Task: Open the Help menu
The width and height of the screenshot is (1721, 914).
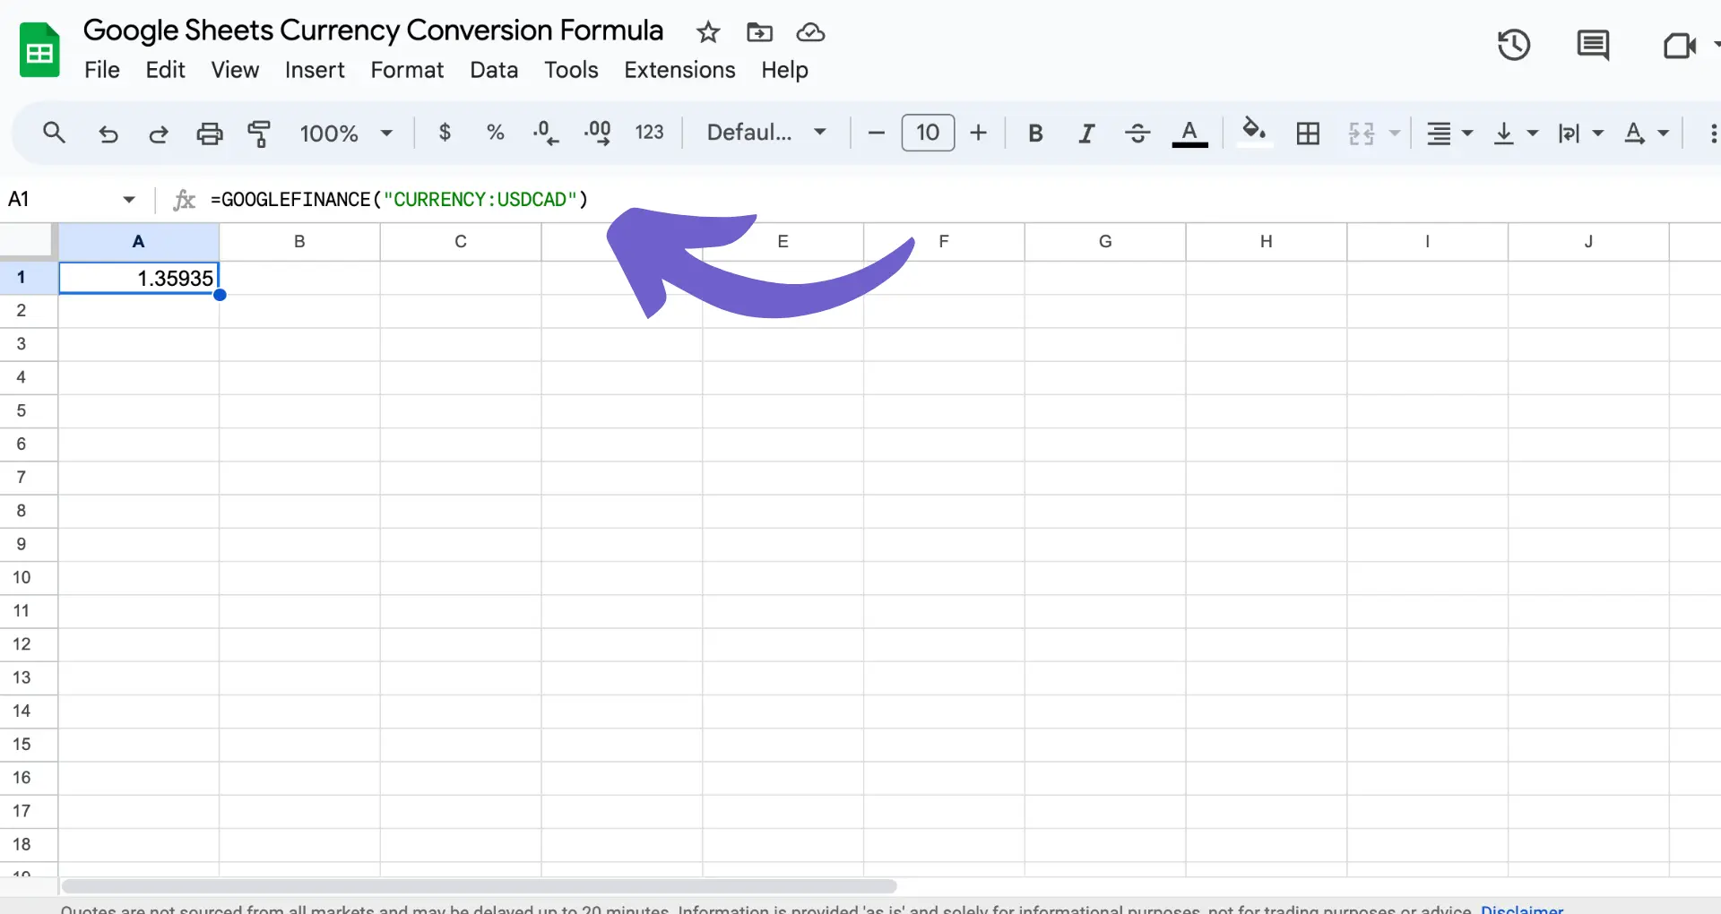Action: coord(784,70)
